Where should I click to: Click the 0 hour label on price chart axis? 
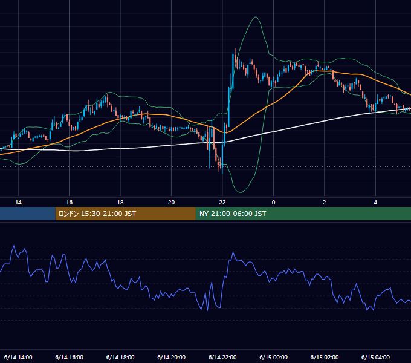[x=273, y=203]
